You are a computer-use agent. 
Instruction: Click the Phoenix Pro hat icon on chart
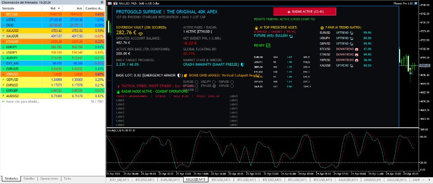[416, 3]
